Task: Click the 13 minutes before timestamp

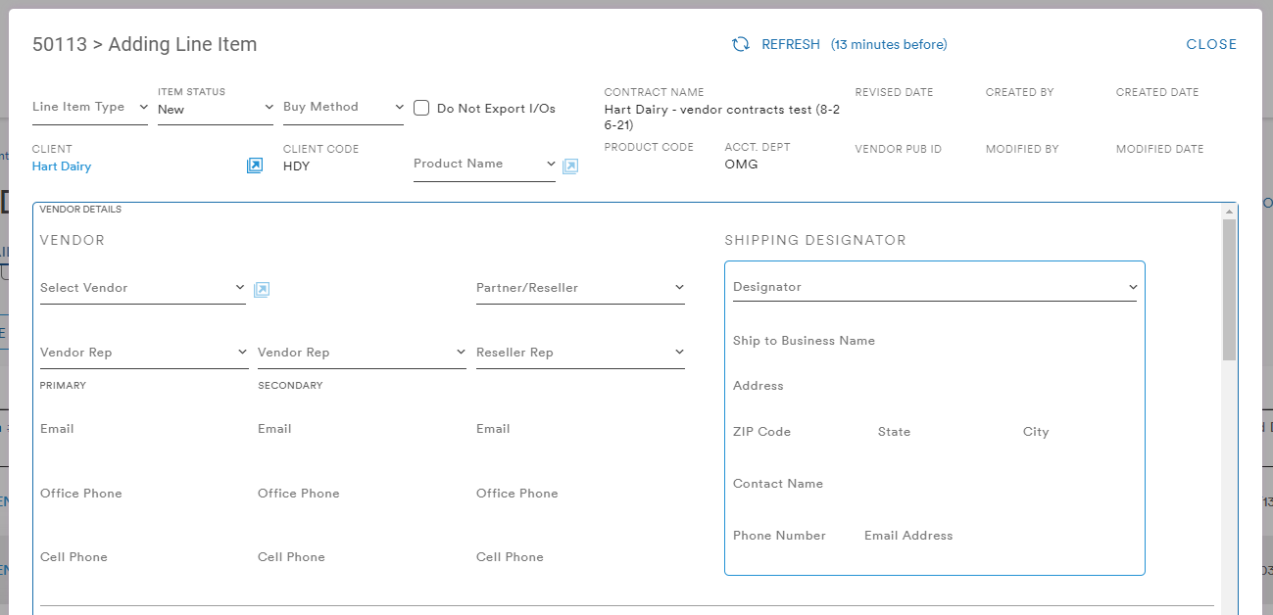Action: [x=889, y=44]
